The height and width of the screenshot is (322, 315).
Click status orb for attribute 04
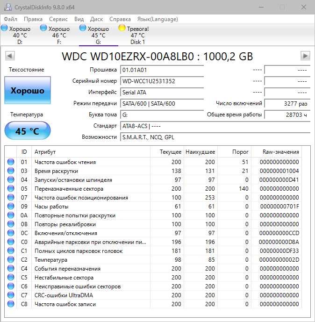pos(11,179)
